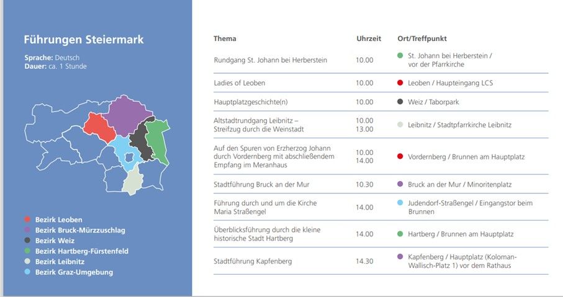Screen dimensions: 563x297
Task: Click the 'Bezirk Leibnitz' legend label
Action: 60,262
